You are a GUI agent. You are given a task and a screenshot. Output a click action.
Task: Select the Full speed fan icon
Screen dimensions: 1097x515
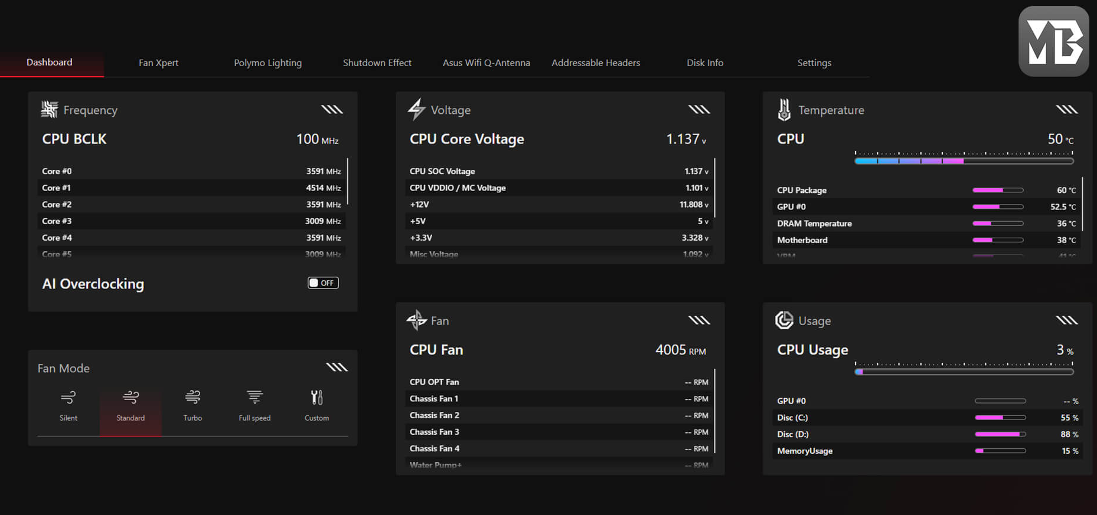[x=254, y=398]
